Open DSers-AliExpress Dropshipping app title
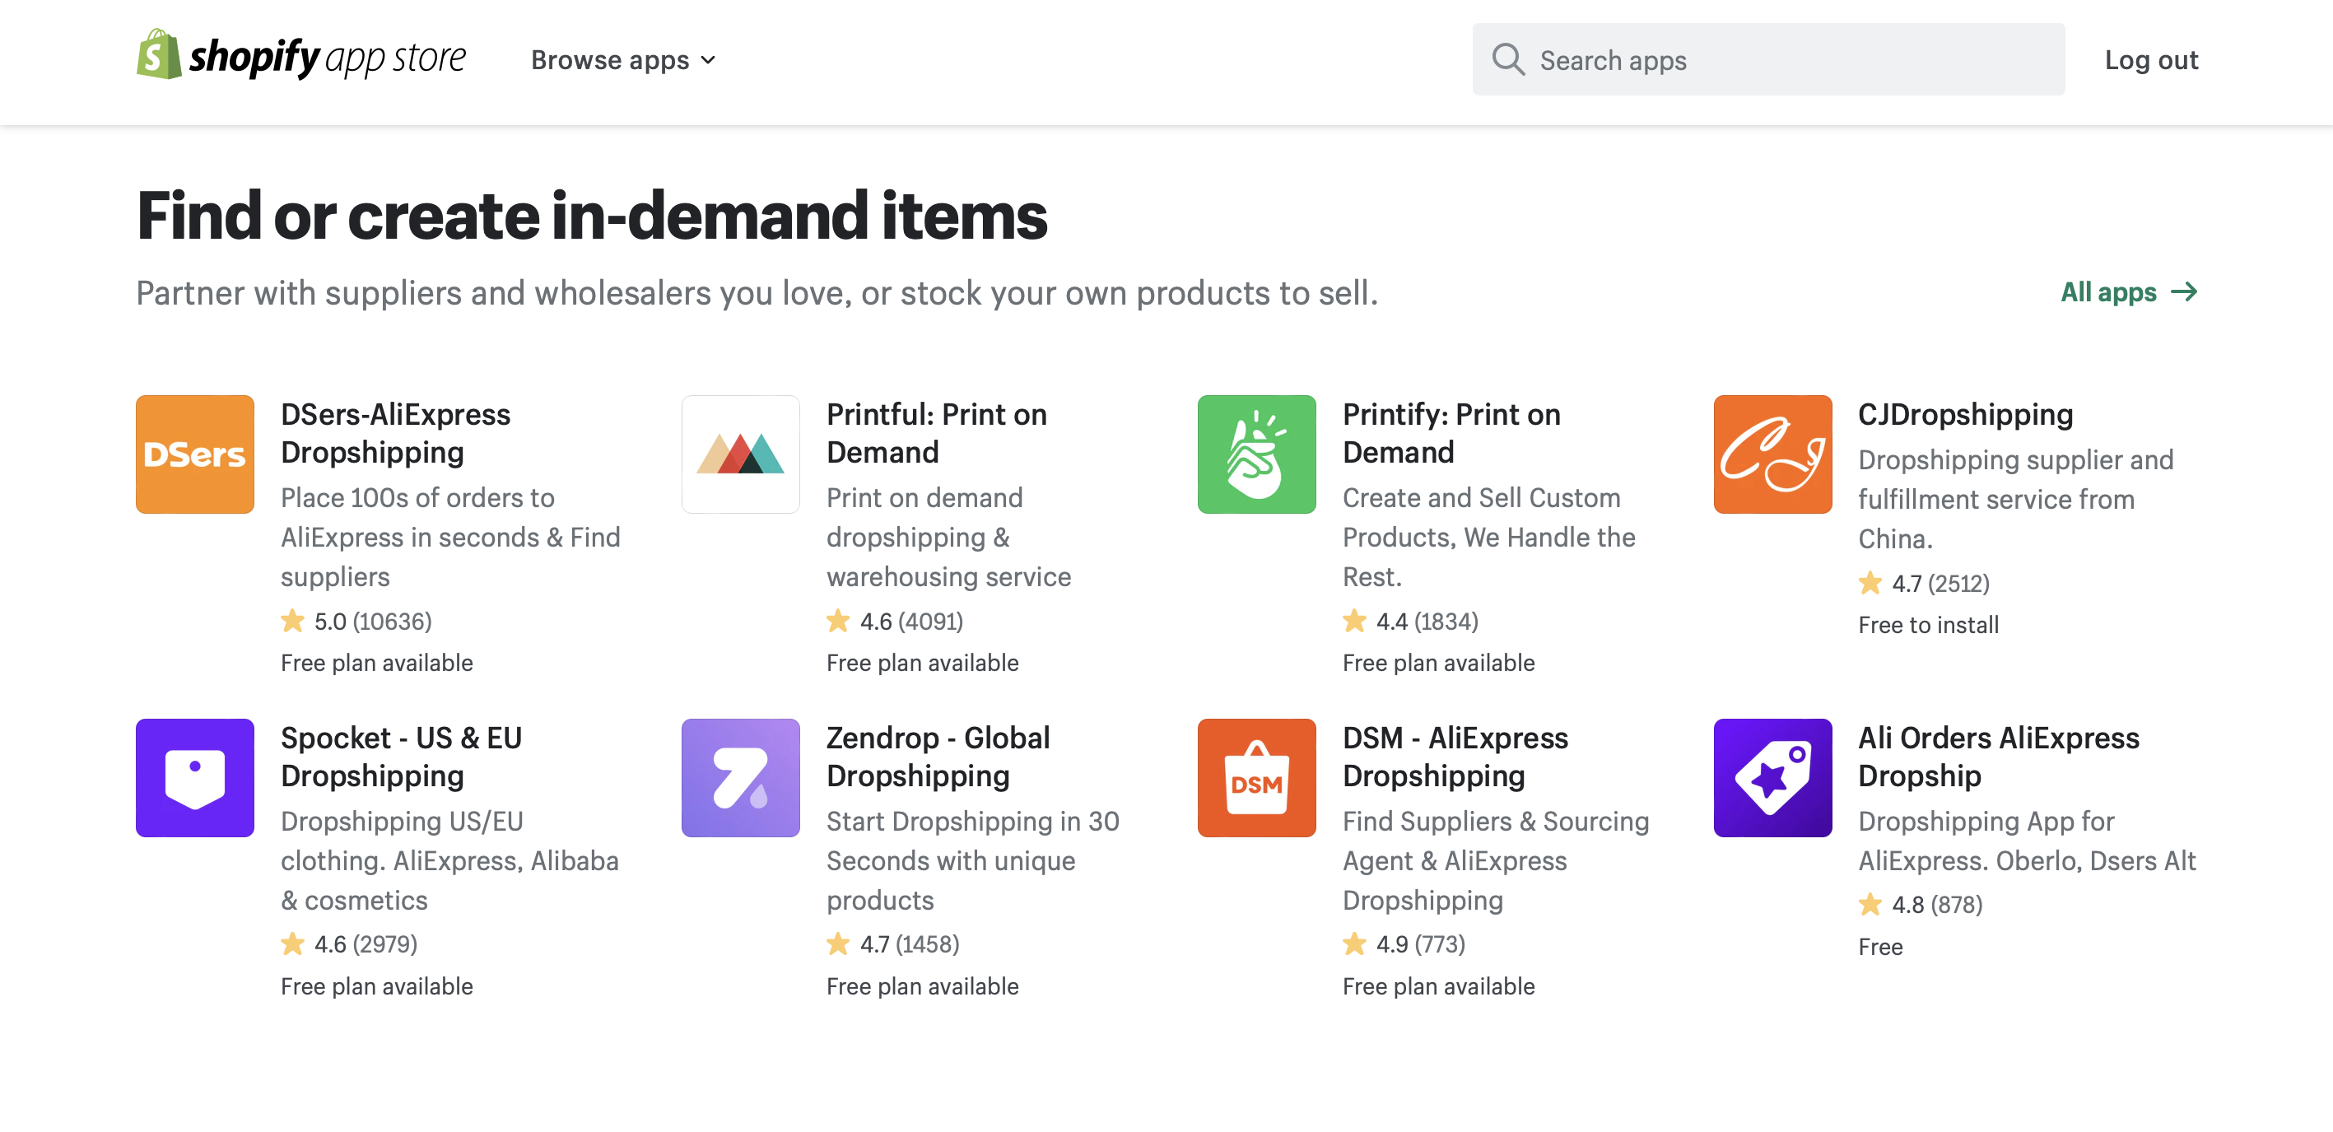 tap(396, 433)
